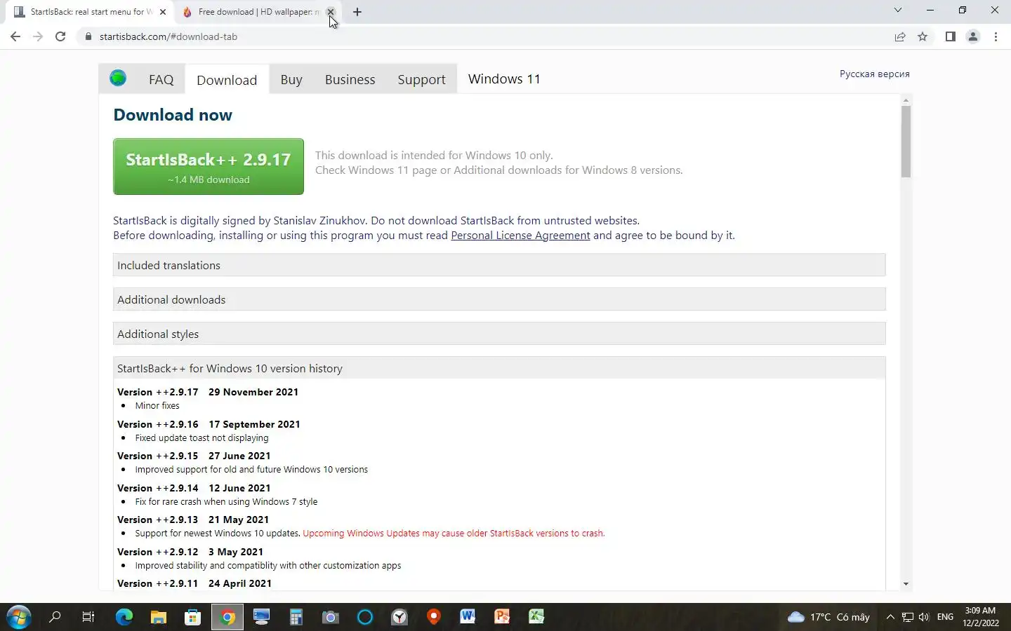Open Task View on the taskbar
This screenshot has height=631, width=1011.
pos(88,617)
